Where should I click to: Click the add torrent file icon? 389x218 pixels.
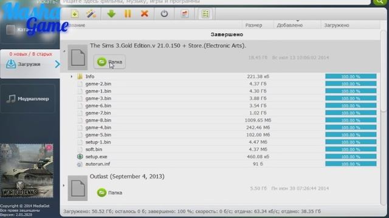tap(75, 13)
